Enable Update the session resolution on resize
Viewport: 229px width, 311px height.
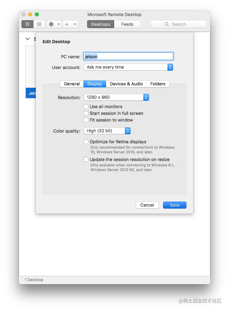coord(86,159)
